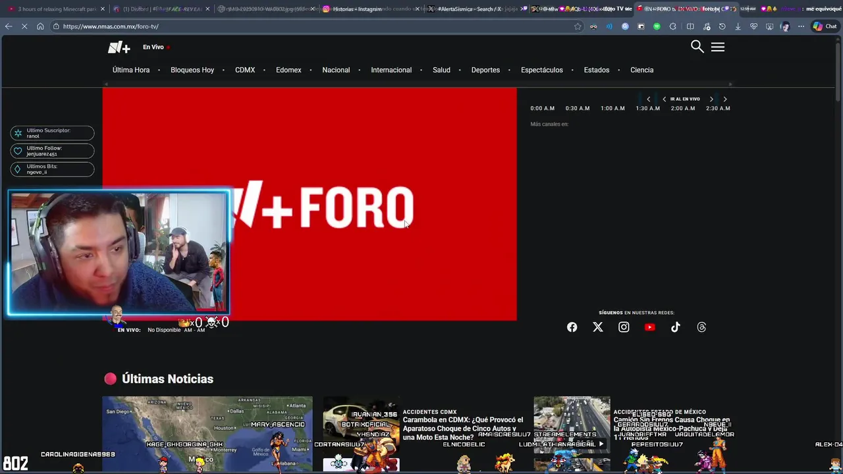Screen dimensions: 843x474
Task: Open the N+ Instagram profile
Action: pos(624,327)
